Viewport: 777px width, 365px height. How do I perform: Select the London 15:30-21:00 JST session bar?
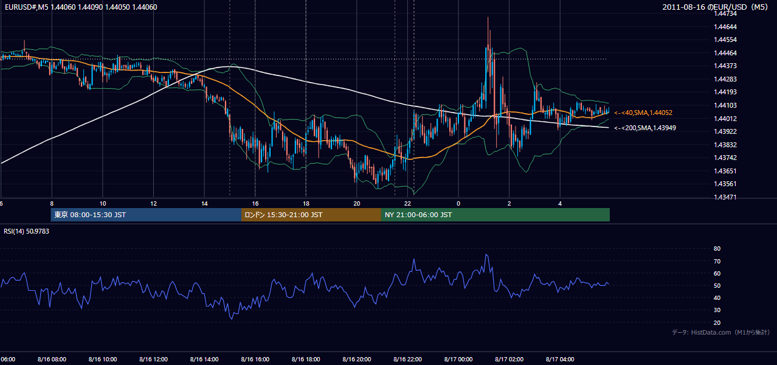pos(311,215)
